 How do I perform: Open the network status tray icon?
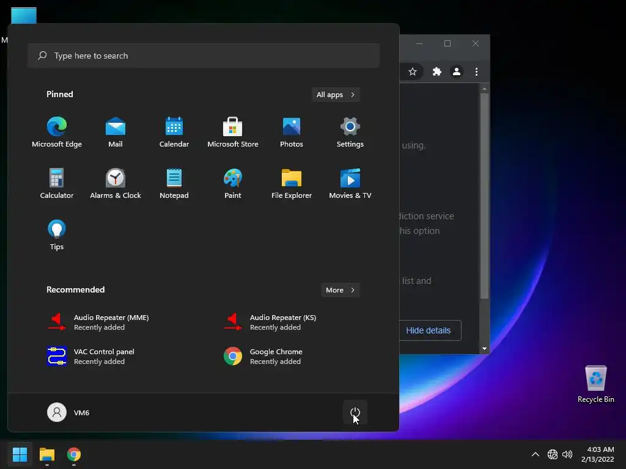tap(553, 454)
